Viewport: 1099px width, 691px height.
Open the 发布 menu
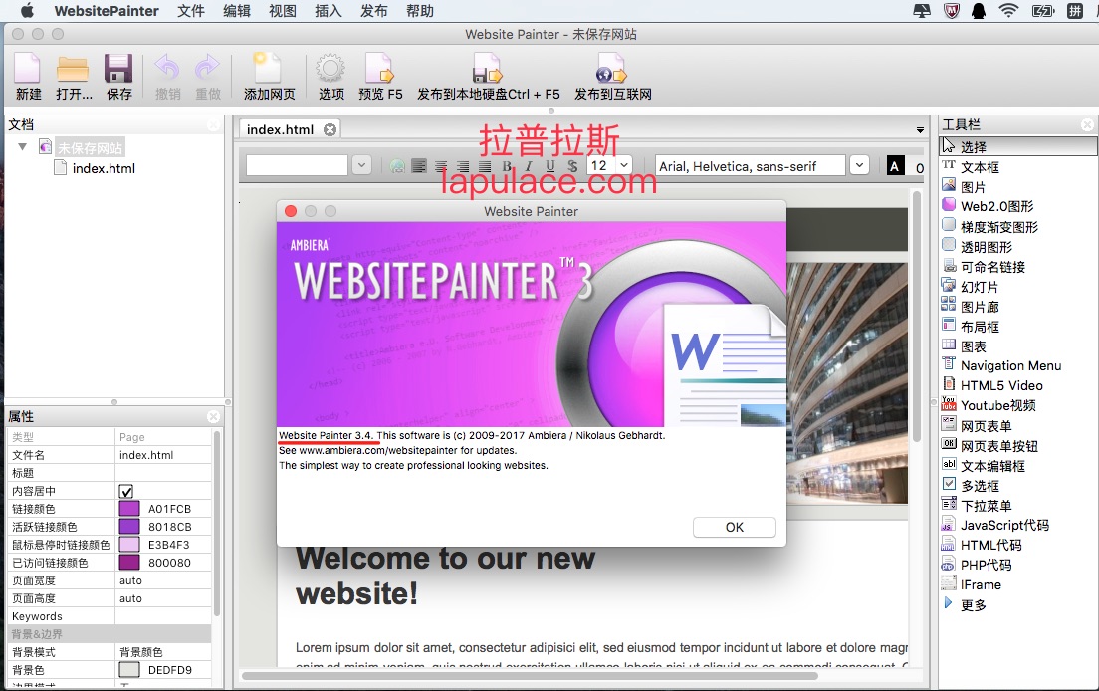click(373, 11)
